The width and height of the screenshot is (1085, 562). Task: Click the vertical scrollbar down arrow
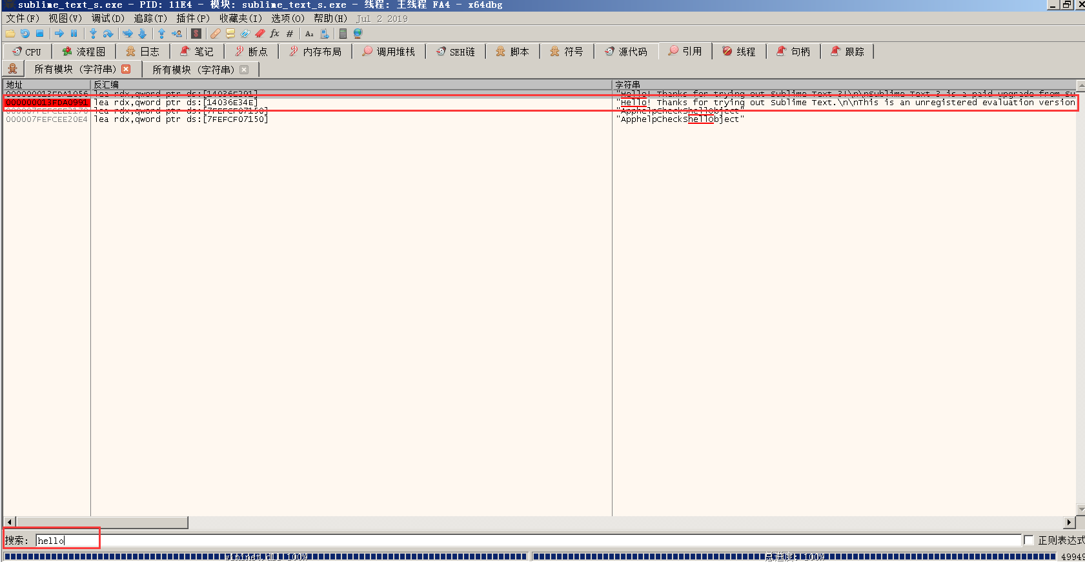click(1081, 510)
